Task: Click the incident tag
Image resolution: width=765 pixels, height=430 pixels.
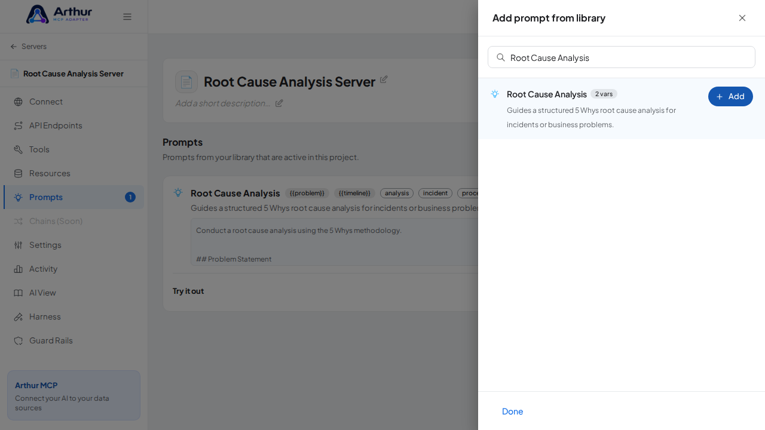Action: click(x=435, y=193)
